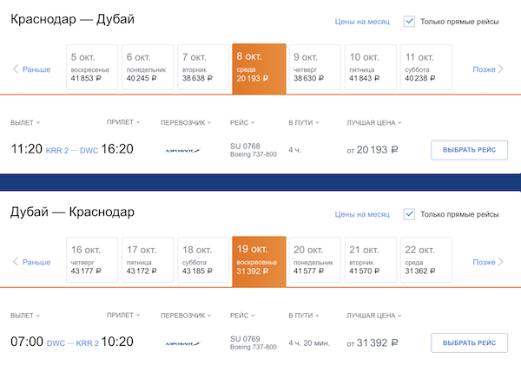Open Цены на месяц link for Krasnodar–Dubai
This screenshot has height=365, width=521.
point(362,22)
